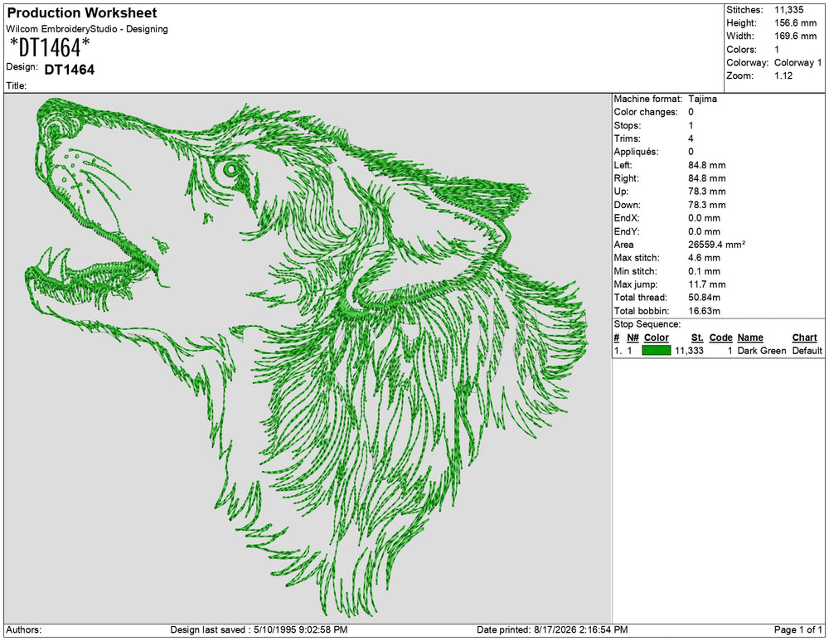Click the 'Dark Green' thread name
The image size is (829, 641).
tap(762, 351)
